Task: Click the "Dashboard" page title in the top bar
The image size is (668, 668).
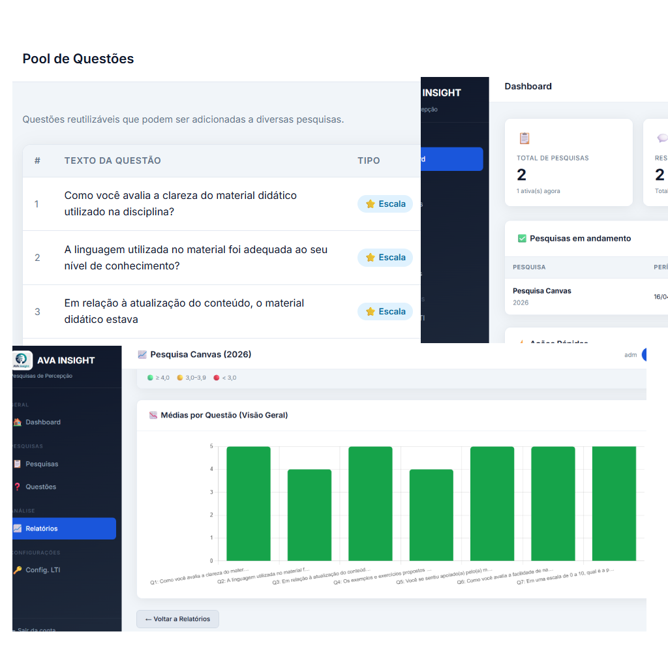Action: [528, 87]
